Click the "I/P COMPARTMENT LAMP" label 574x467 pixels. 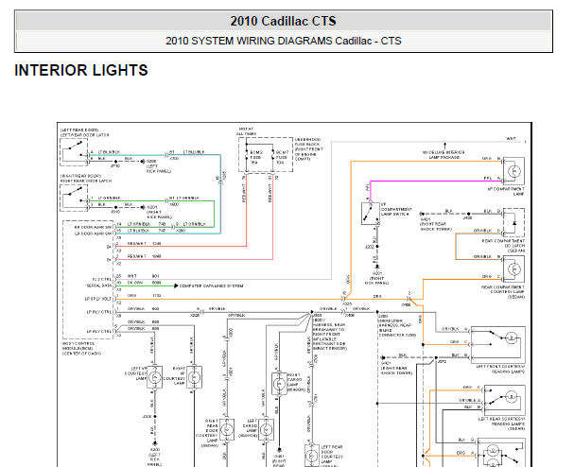[x=507, y=191]
